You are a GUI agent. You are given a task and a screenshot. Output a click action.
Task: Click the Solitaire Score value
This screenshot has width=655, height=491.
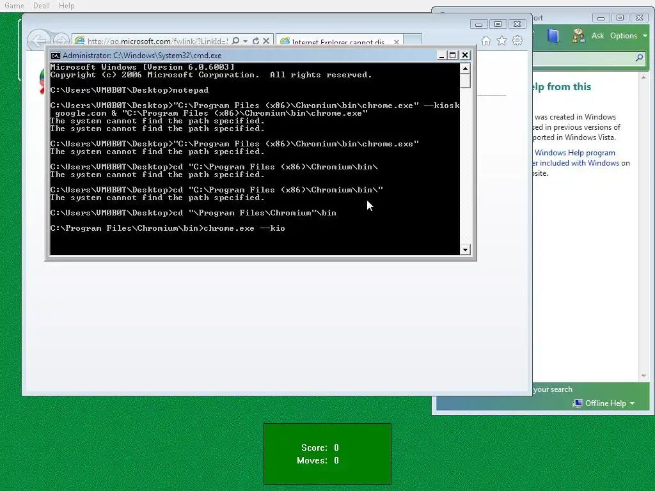336,448
